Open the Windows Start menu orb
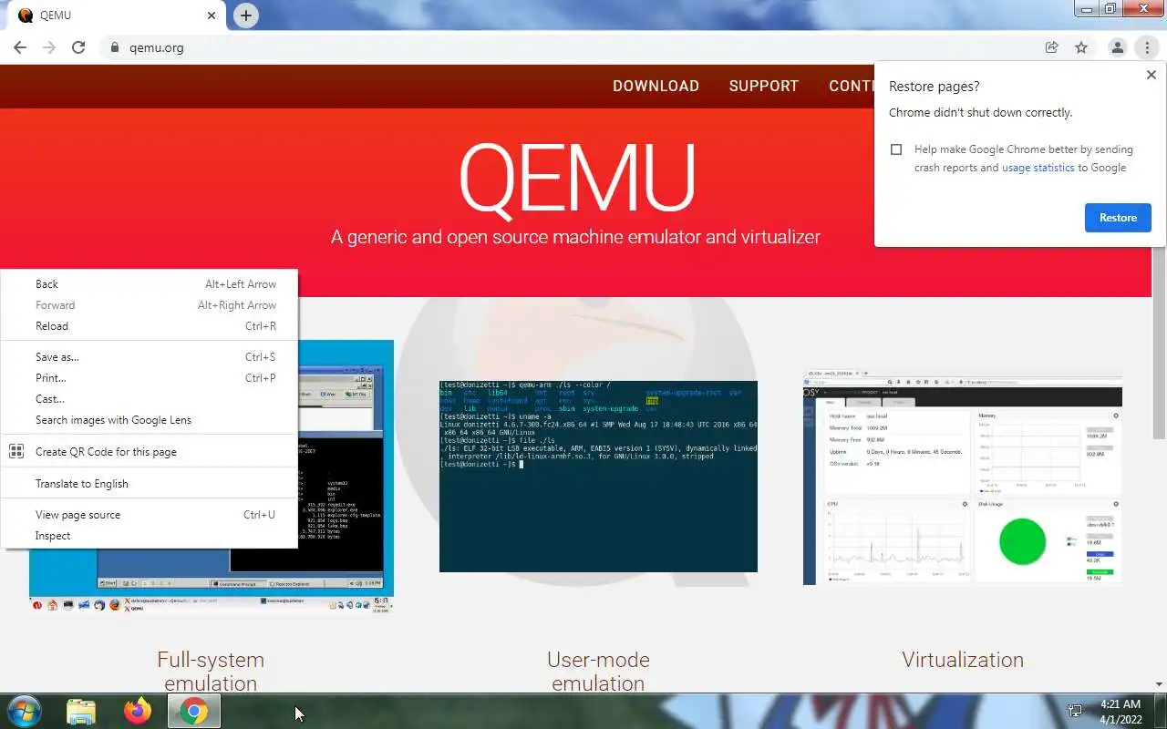This screenshot has height=729, width=1167. [24, 711]
